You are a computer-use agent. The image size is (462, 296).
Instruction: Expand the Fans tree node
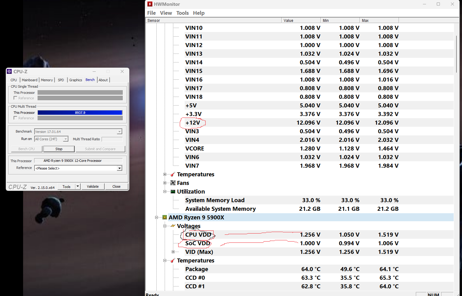pos(165,183)
